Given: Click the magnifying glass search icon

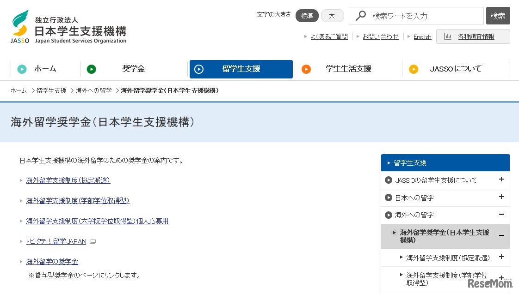Looking at the screenshot, I should [360, 15].
